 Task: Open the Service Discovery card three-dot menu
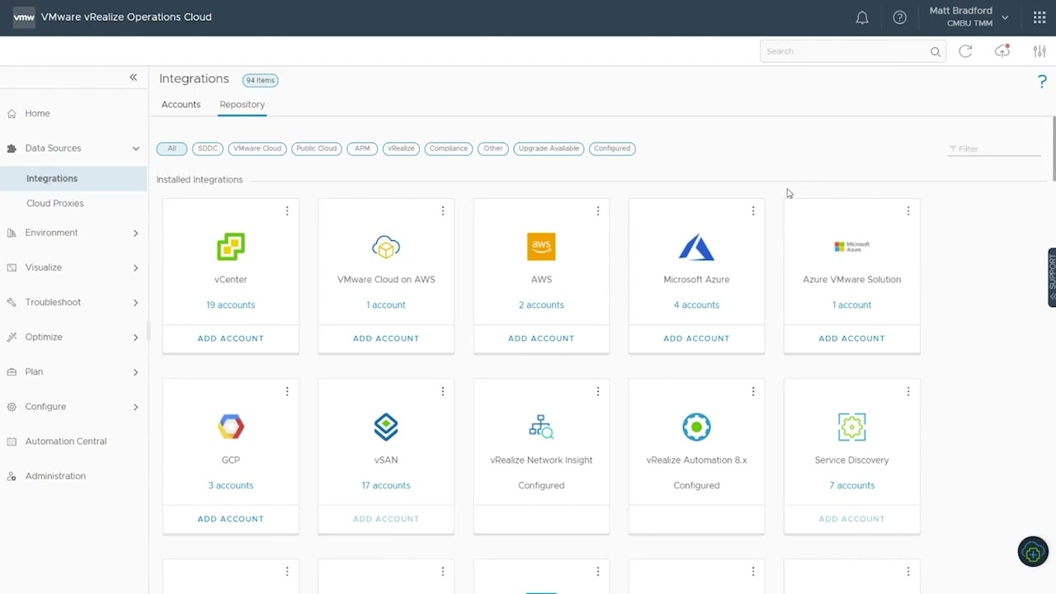pos(907,392)
